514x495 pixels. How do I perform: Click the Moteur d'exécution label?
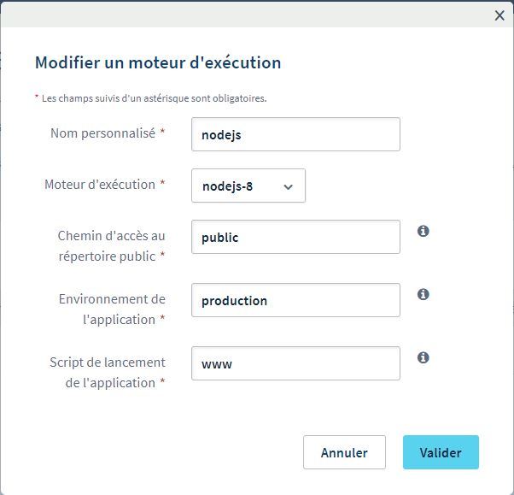pos(99,185)
